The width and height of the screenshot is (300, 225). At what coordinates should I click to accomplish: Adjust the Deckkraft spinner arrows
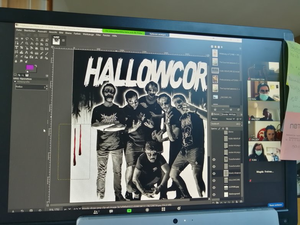[x=241, y=124]
